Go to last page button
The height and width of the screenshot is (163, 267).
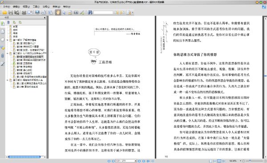pyautogui.click(x=144, y=161)
